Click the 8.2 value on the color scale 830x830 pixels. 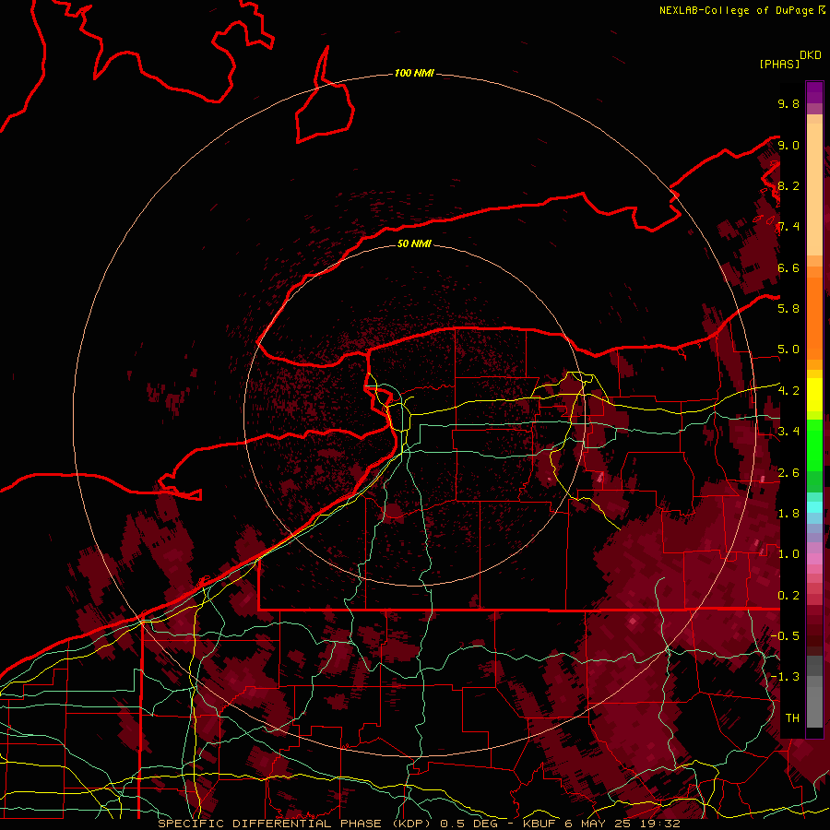(788, 185)
